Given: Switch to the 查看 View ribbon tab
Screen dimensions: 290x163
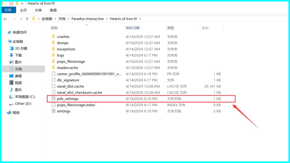Looking at the screenshot, I should [x=53, y=10].
